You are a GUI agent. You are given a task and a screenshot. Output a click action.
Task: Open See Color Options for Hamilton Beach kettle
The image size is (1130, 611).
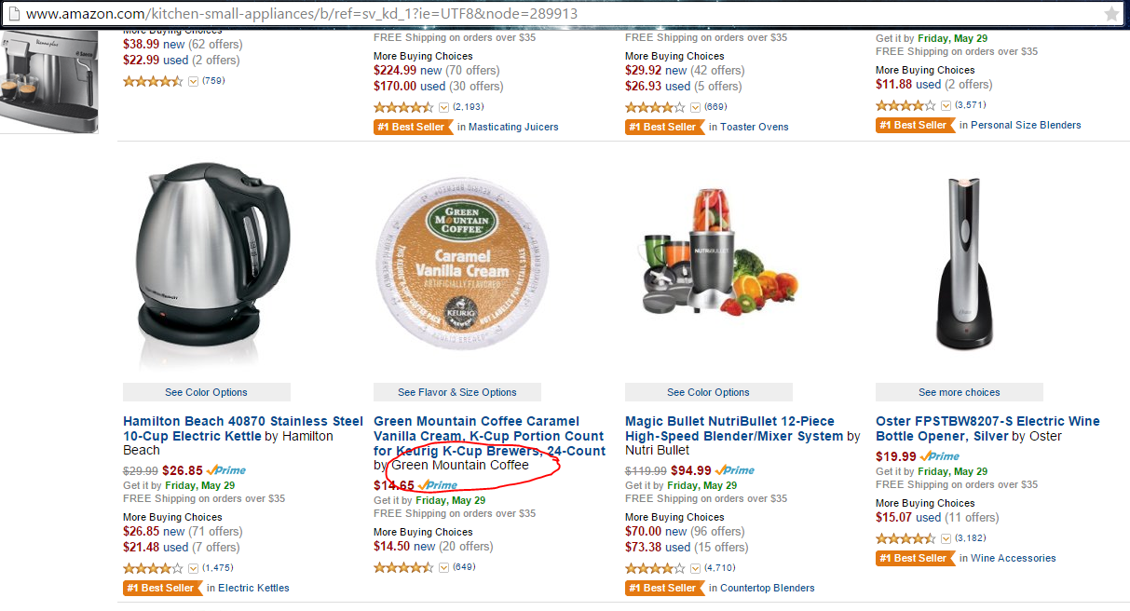206,392
